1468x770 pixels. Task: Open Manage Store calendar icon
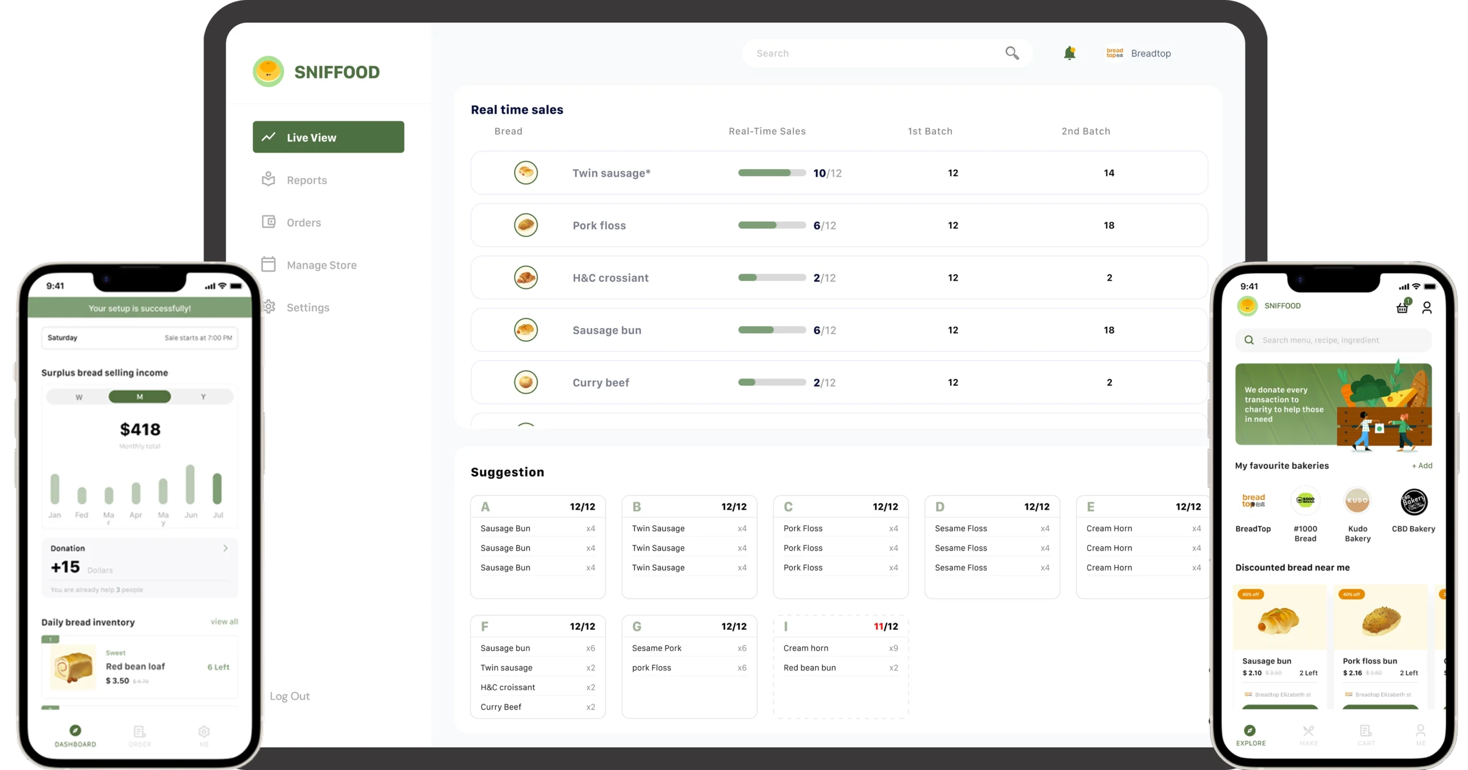click(268, 264)
